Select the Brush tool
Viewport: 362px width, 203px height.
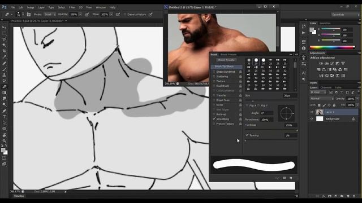point(4,69)
